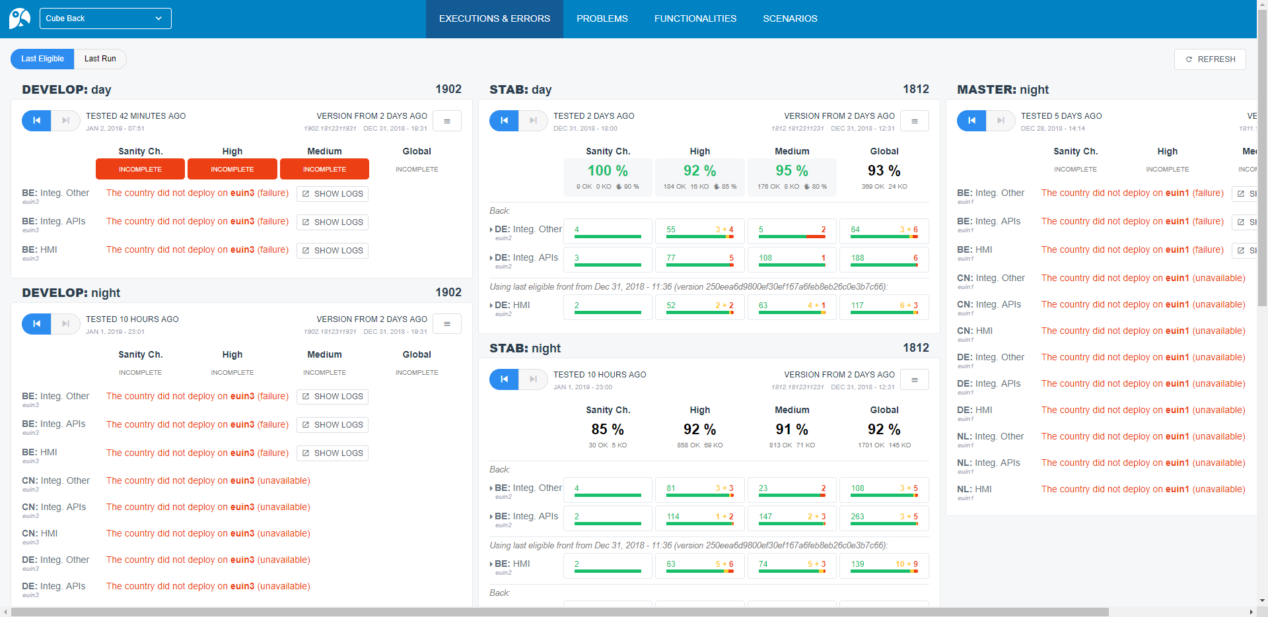Viewport: 1268px width, 617px height.
Task: Go to previous execution in DEVELOP night
Action: 36,324
